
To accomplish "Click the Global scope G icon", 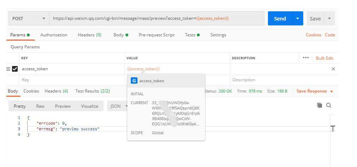I will 134,80.
